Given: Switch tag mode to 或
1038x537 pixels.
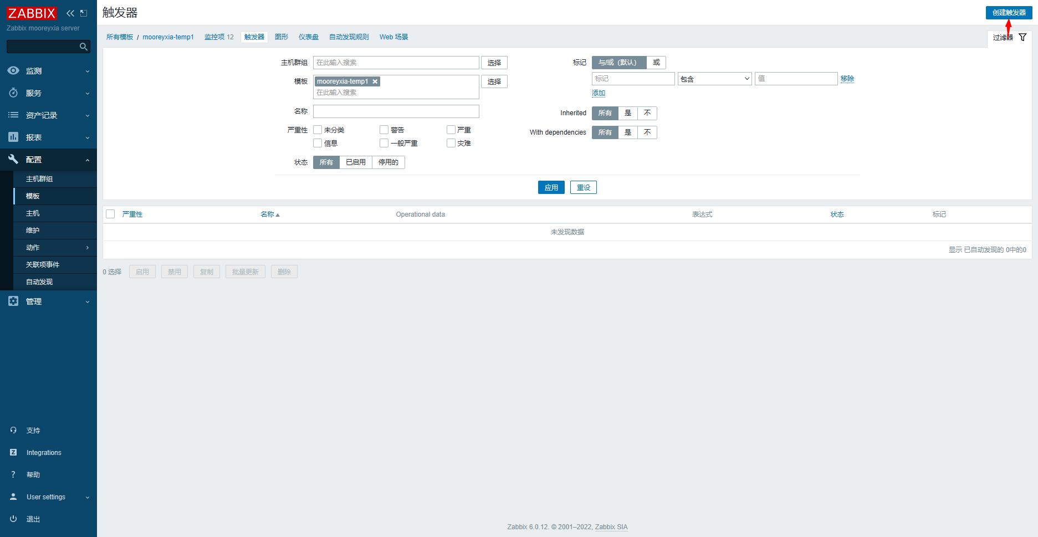Looking at the screenshot, I should coord(656,63).
